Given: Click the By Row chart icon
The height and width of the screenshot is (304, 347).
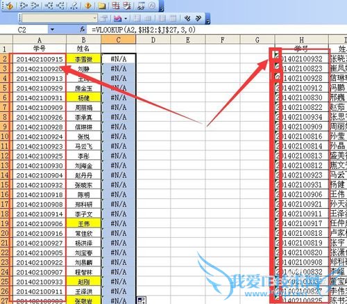Looking at the screenshot, I should 162,18.
